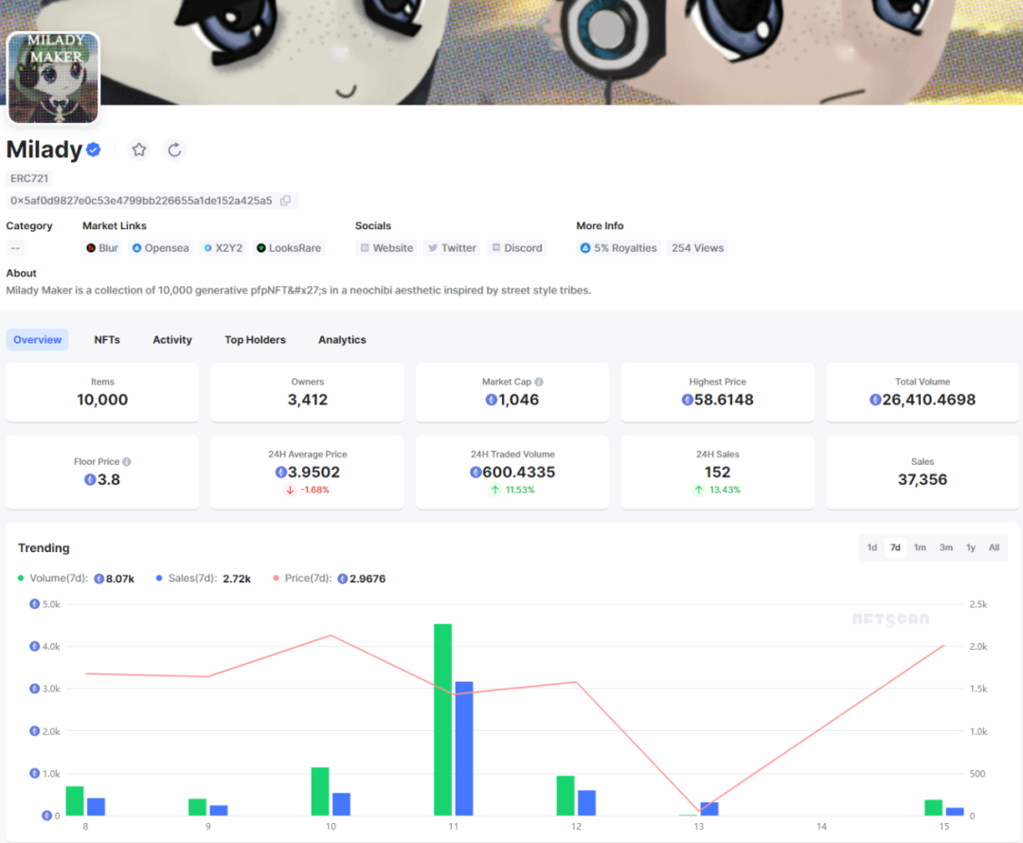
Task: Click the green volume bar for day 12
Action: (565, 796)
